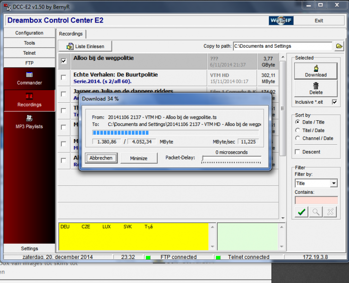Expand the Telnet sidebar section

coord(29,53)
